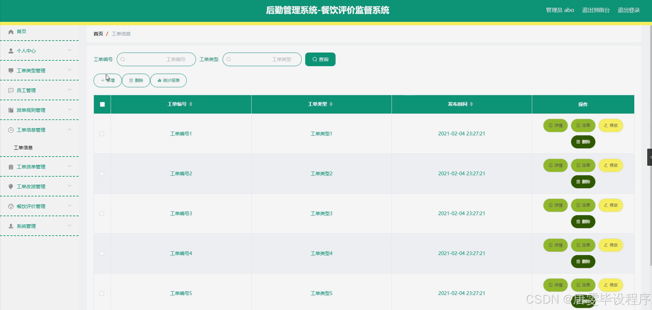Viewport: 652px width, 310px height.
Task: Sort by 工单编号 column arrows
Action: pos(191,104)
